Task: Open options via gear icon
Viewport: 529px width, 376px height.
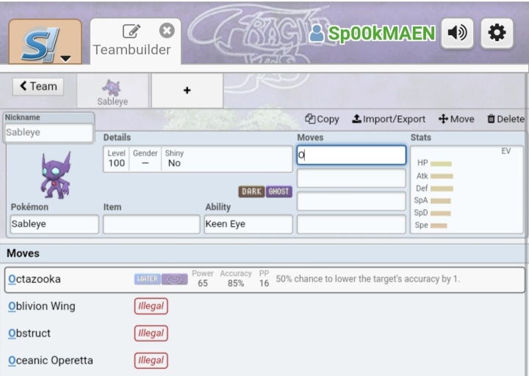Action: (x=497, y=33)
